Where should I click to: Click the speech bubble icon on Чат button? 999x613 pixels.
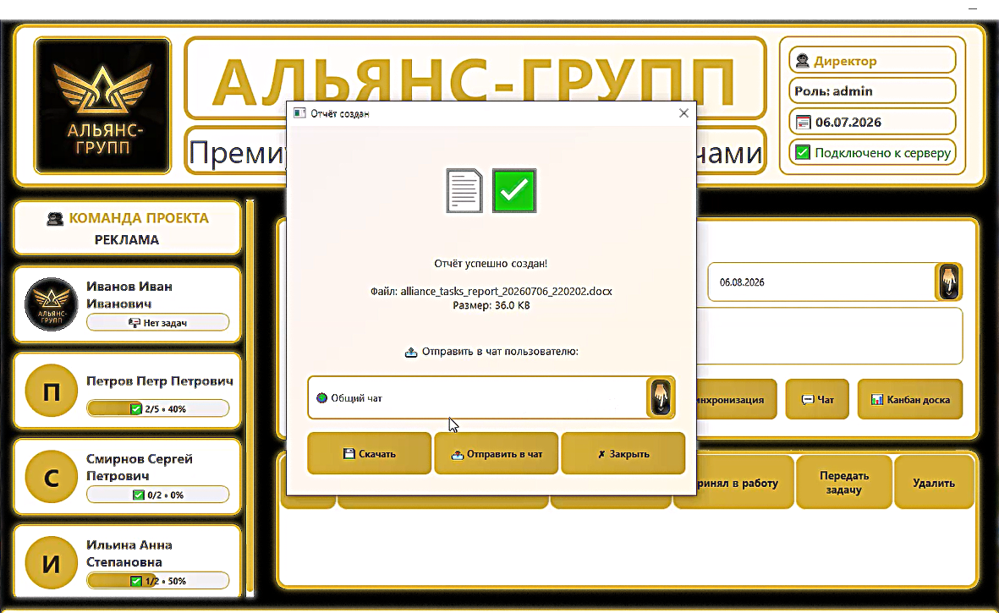(x=807, y=400)
